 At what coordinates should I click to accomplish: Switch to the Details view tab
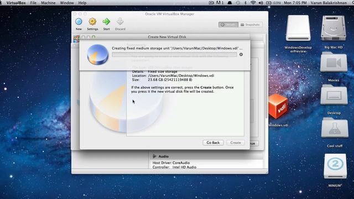[x=228, y=24]
